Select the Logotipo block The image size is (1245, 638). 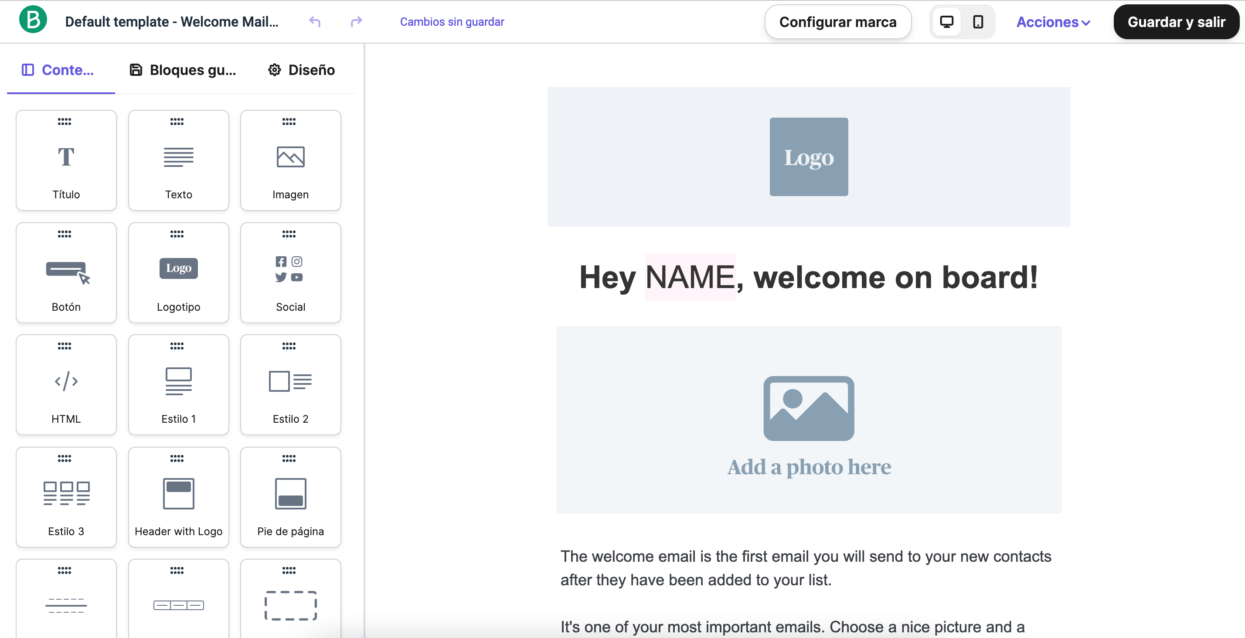pos(178,273)
